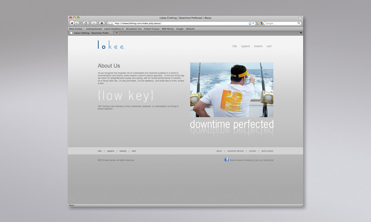Click join our mailing list link
The width and height of the screenshot is (371, 222).
click(264, 160)
